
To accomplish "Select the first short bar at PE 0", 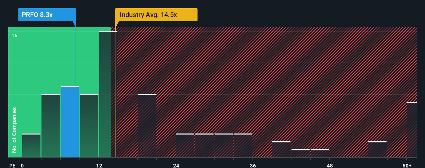I will pos(31,145).
